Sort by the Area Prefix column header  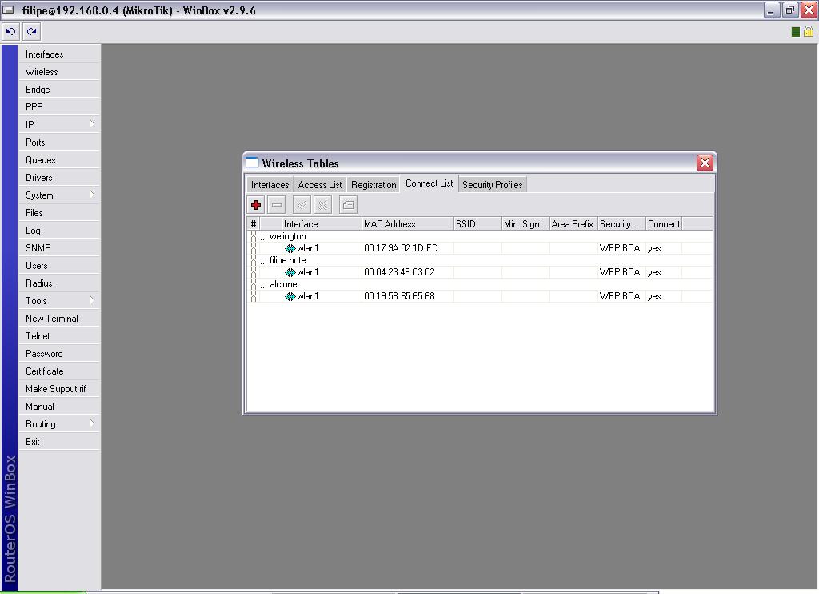coord(573,224)
